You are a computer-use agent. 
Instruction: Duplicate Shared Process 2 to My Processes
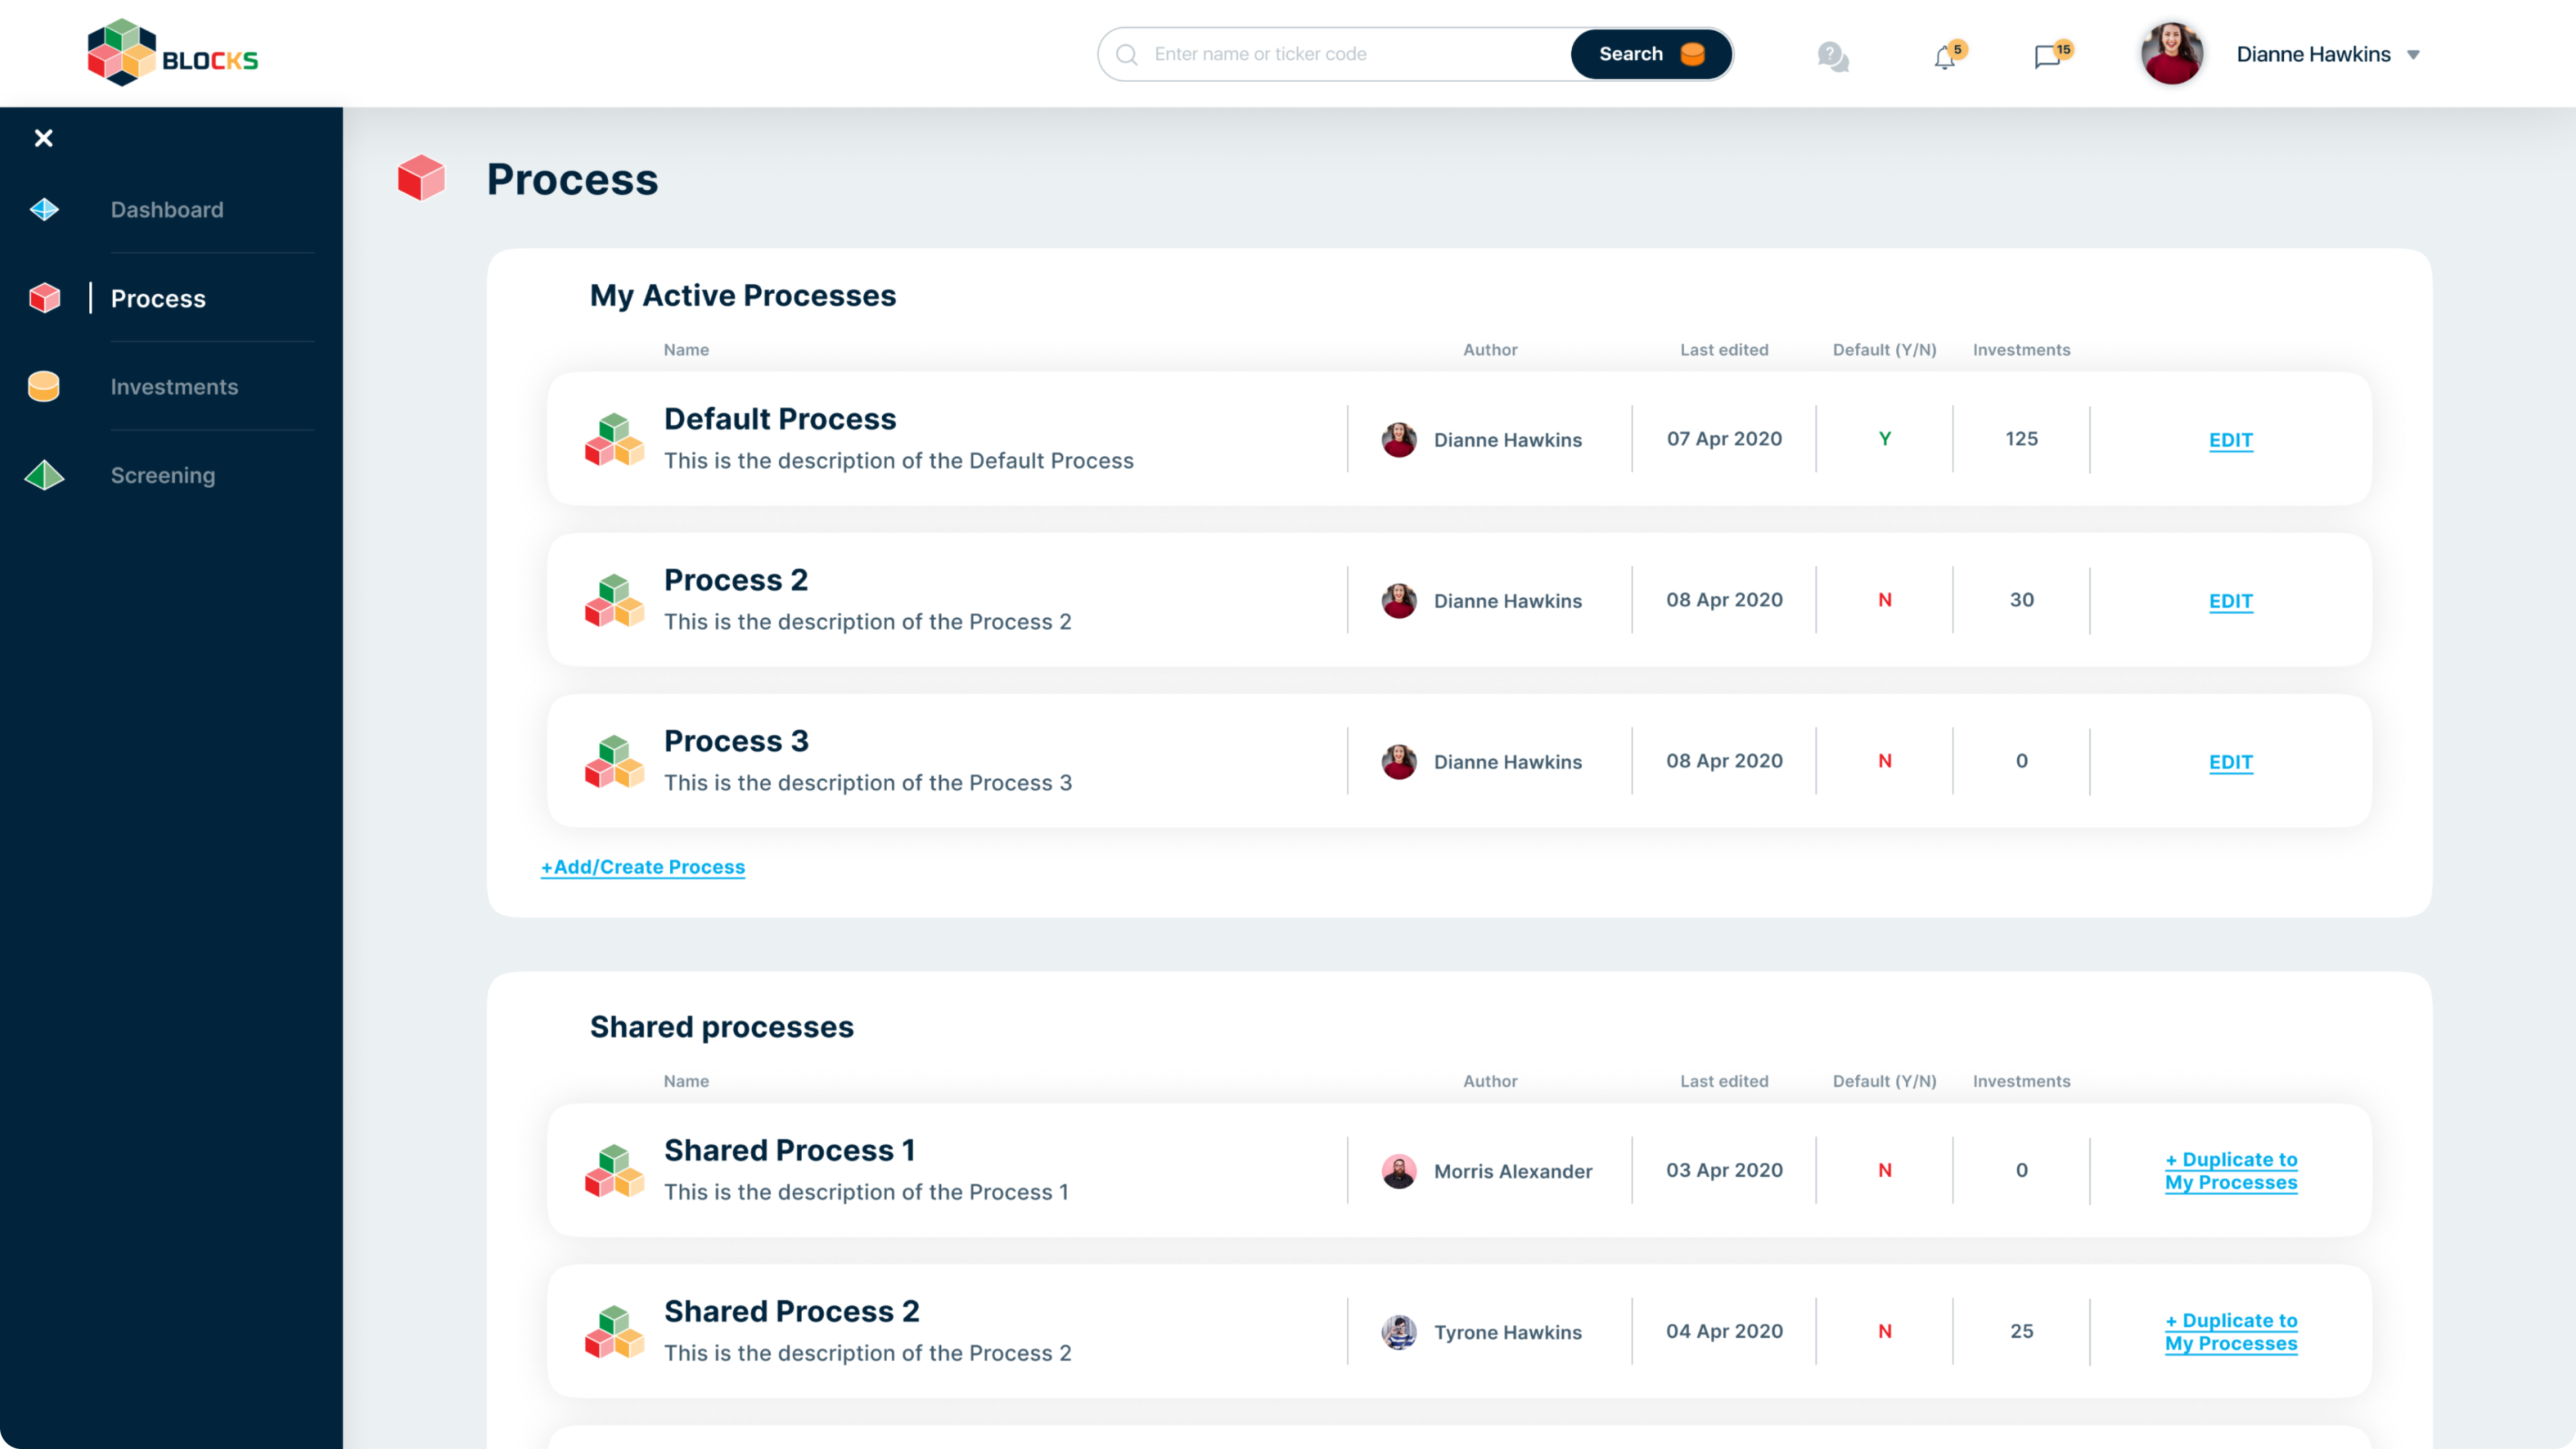2231,1332
